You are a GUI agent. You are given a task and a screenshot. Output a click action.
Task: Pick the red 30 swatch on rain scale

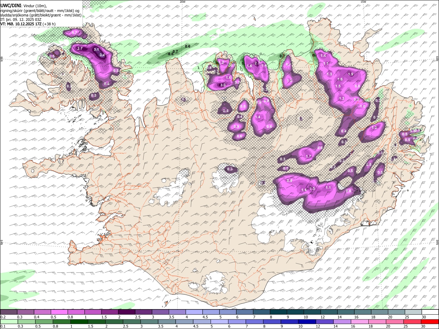tap(430, 321)
